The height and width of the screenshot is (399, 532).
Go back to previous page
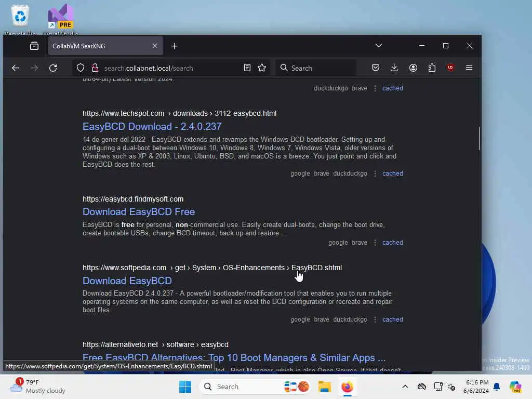pos(16,68)
